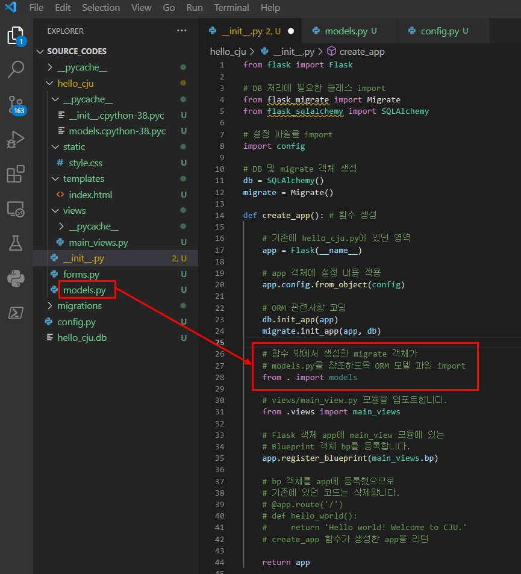Collapse the static folder
The image size is (521, 574).
tap(55, 147)
